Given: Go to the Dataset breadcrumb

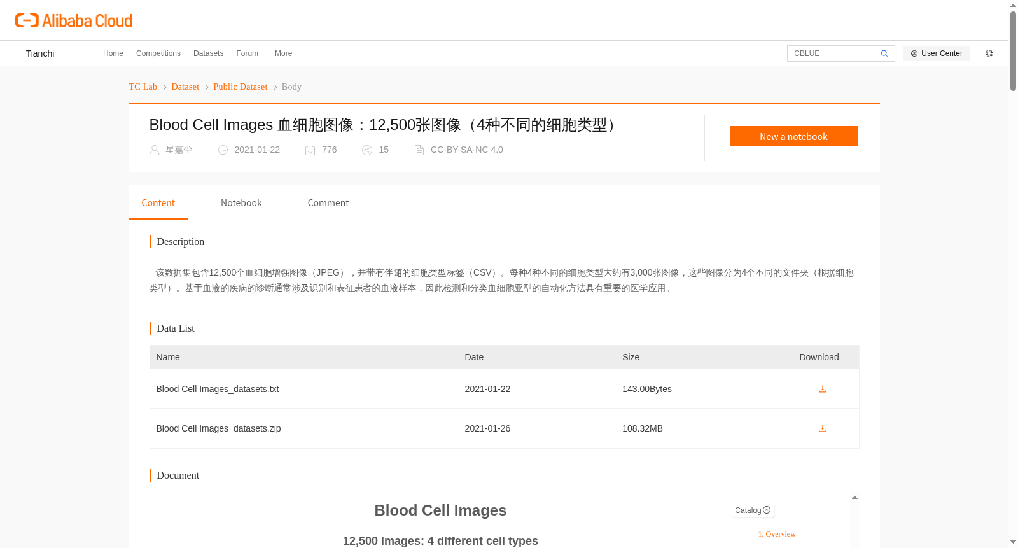Looking at the screenshot, I should click(x=185, y=87).
